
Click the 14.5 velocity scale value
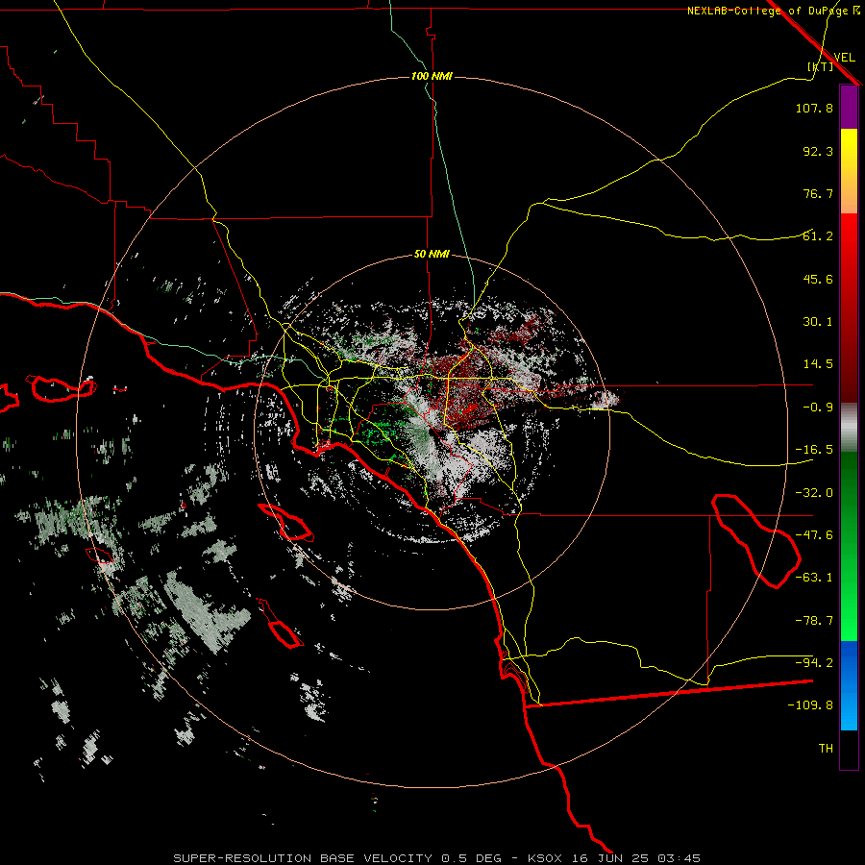point(818,364)
